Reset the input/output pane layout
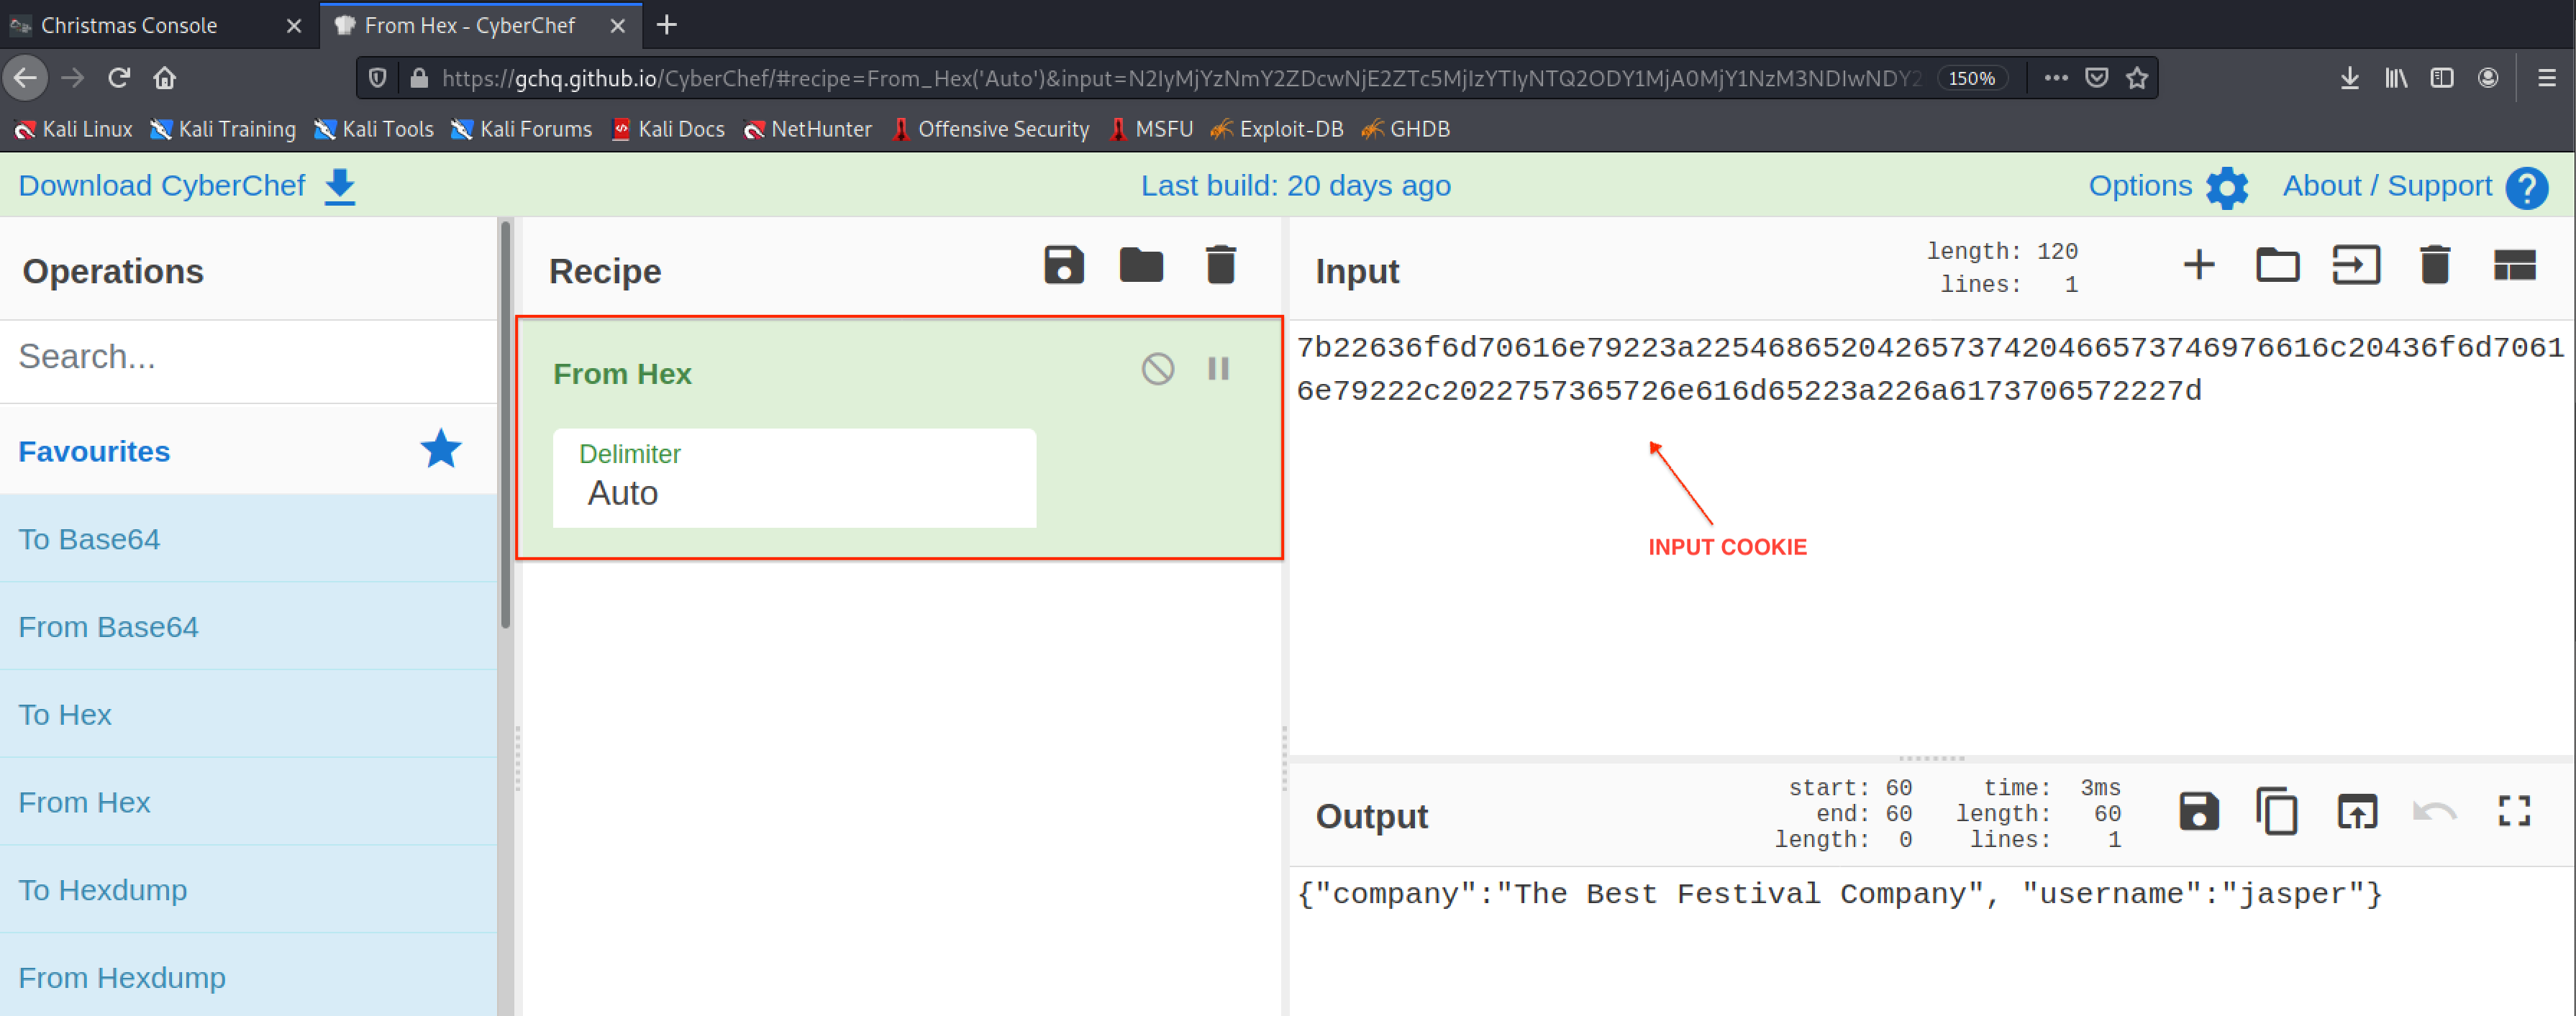Image resolution: width=2576 pixels, height=1016 pixels. pos(2513,266)
